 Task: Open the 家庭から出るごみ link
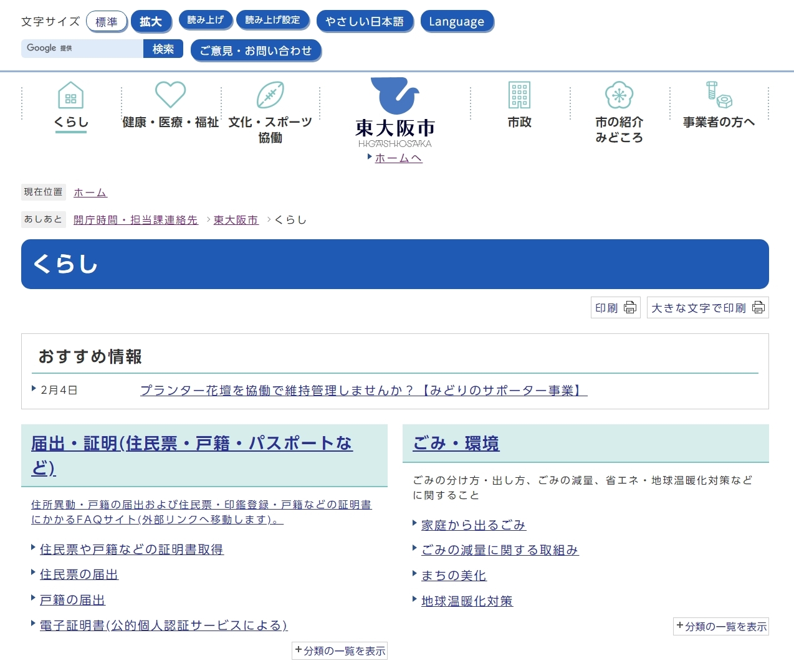coord(472,525)
